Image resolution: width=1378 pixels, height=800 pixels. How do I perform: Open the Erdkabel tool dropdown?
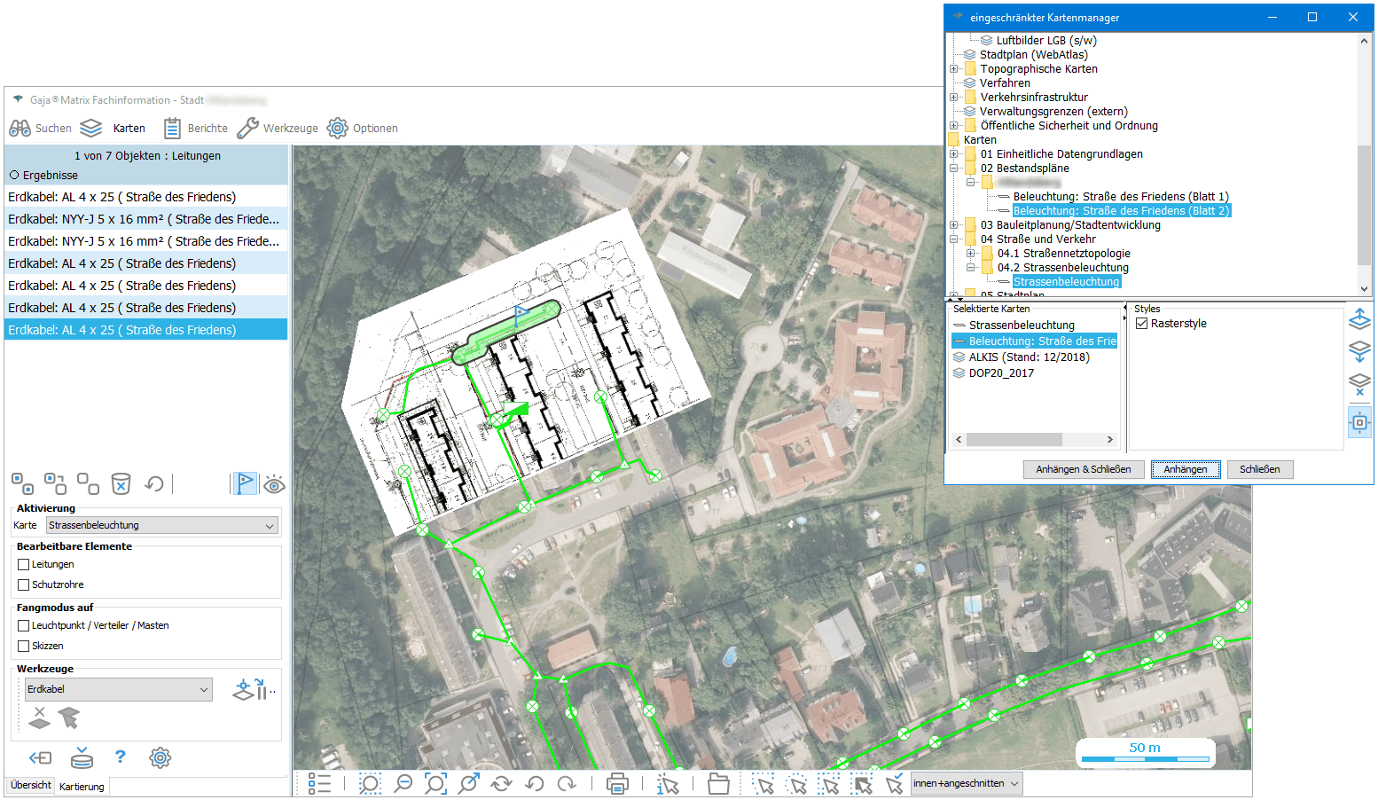118,689
